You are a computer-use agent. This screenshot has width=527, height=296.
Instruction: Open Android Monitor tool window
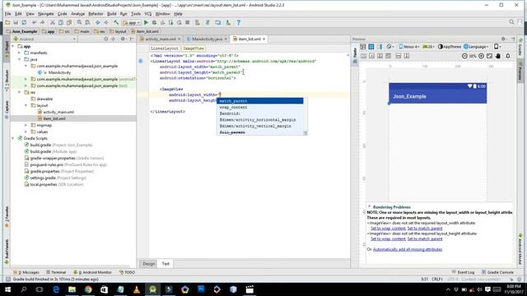coord(92,272)
